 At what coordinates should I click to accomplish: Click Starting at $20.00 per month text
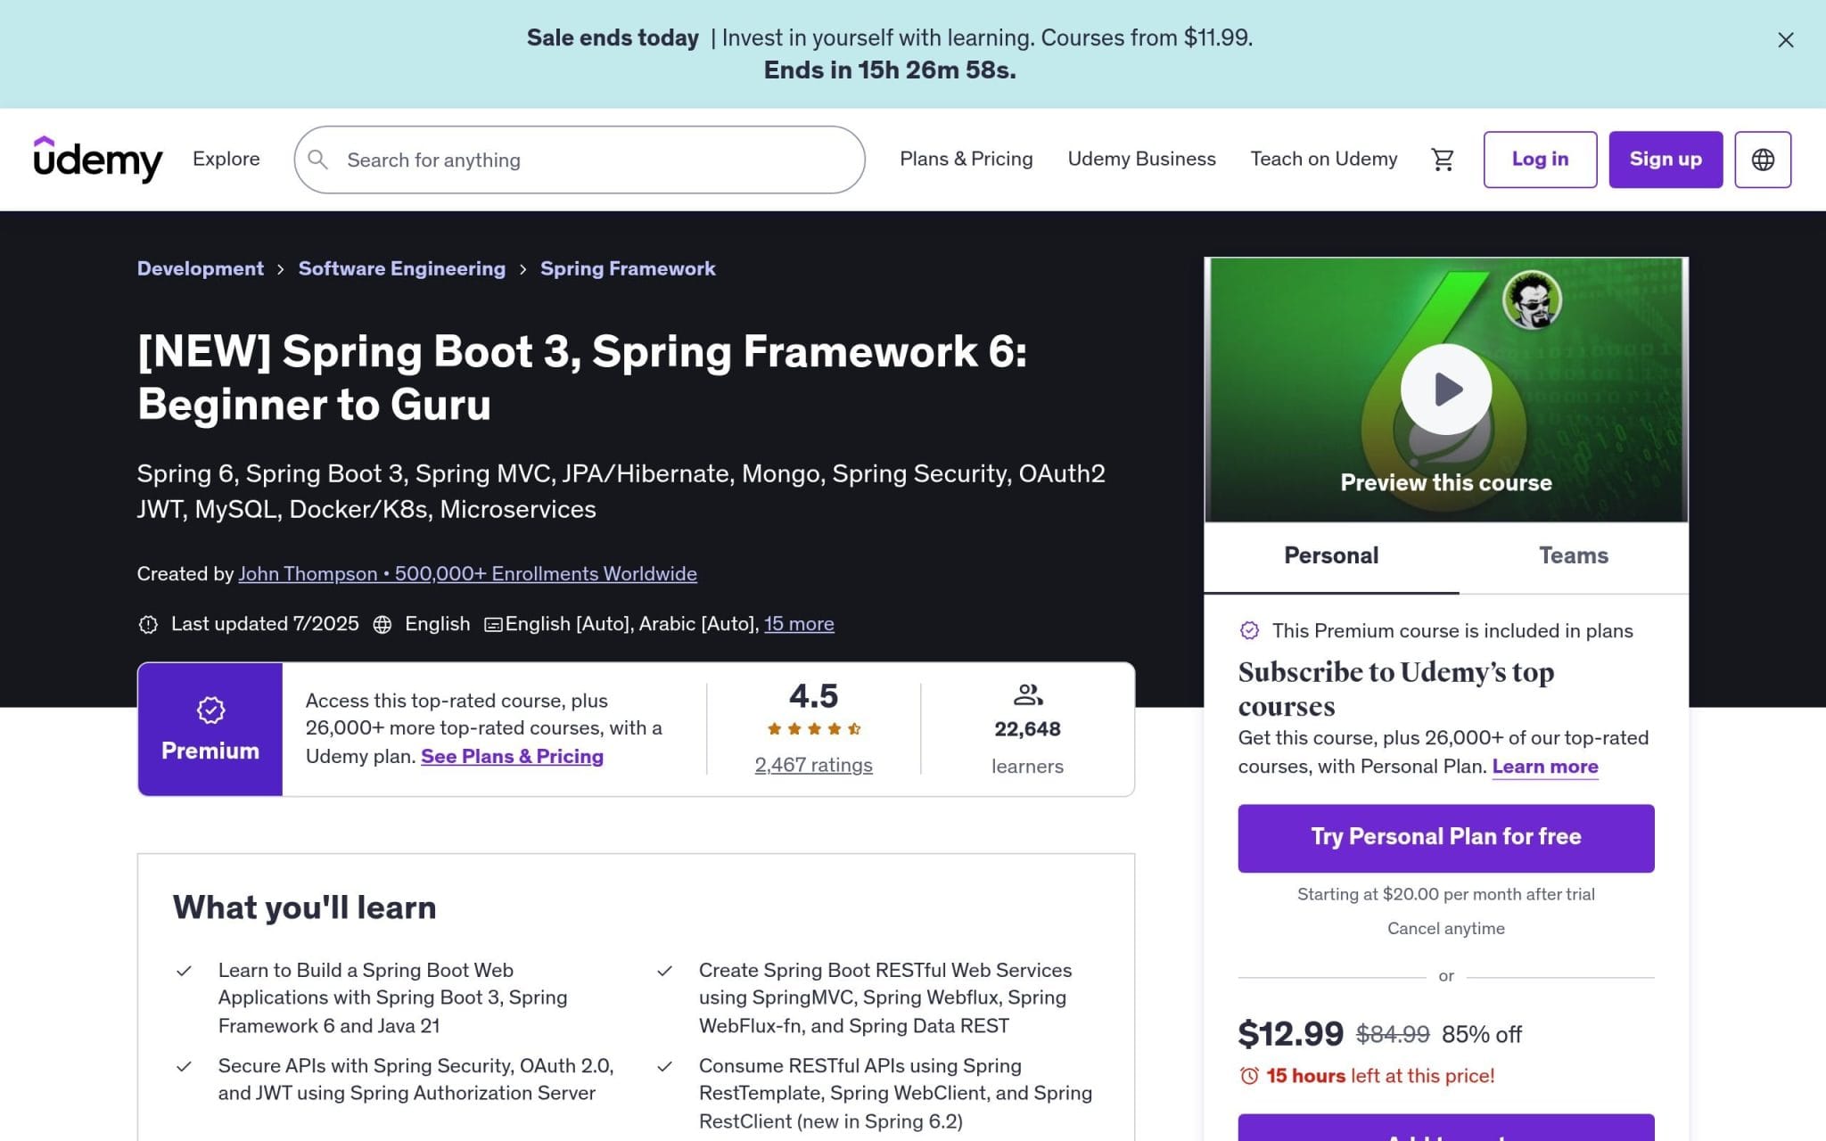[1446, 894]
